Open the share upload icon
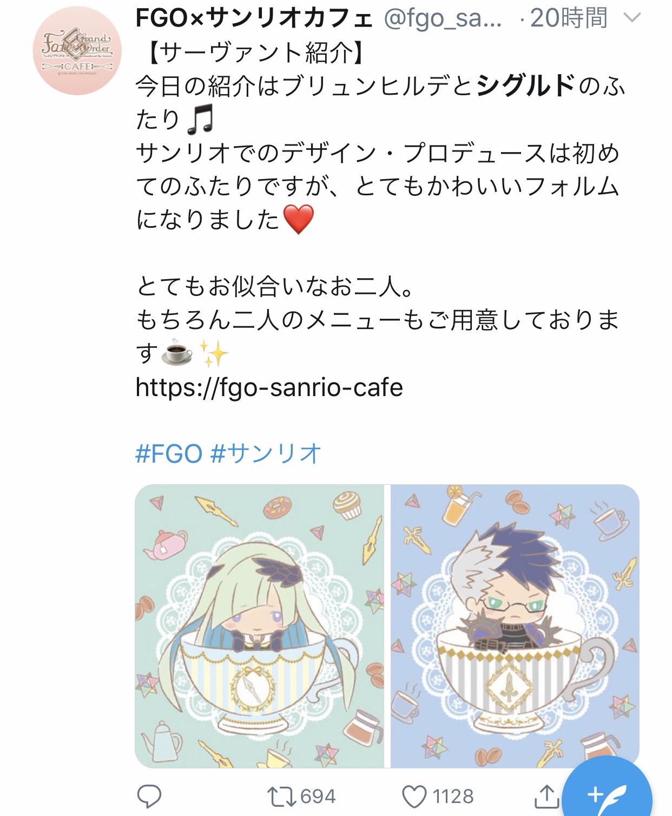Image resolution: width=672 pixels, height=816 pixels. 546,796
